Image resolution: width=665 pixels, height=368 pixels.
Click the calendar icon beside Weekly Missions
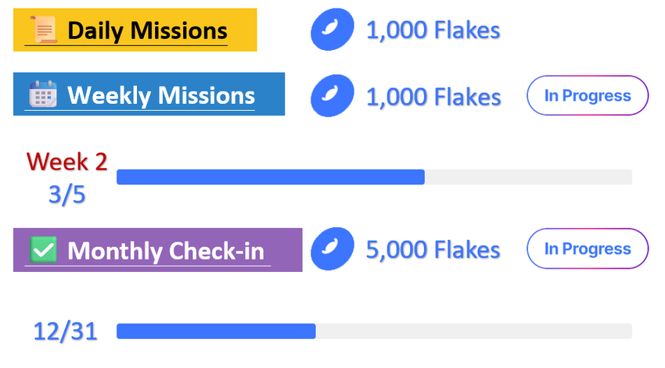click(43, 95)
